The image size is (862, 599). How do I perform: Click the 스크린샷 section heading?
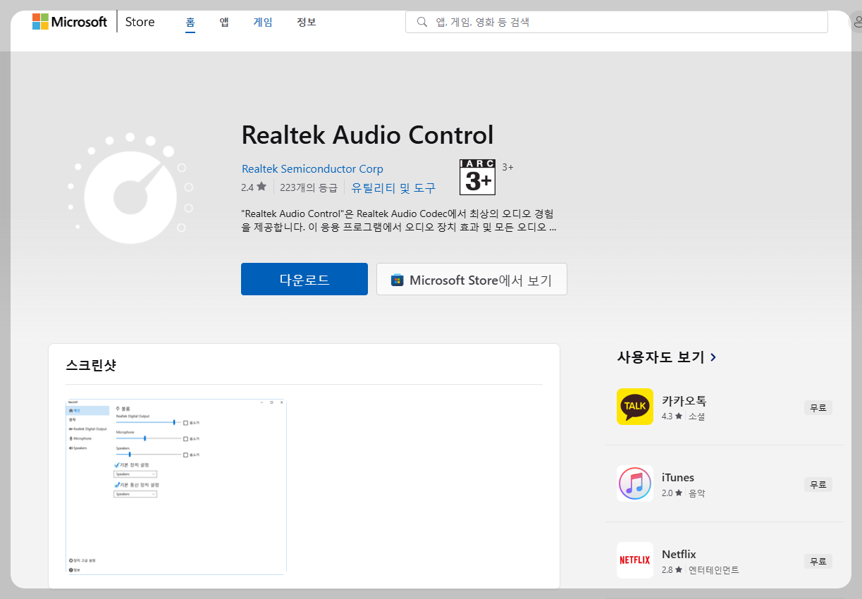click(x=91, y=365)
